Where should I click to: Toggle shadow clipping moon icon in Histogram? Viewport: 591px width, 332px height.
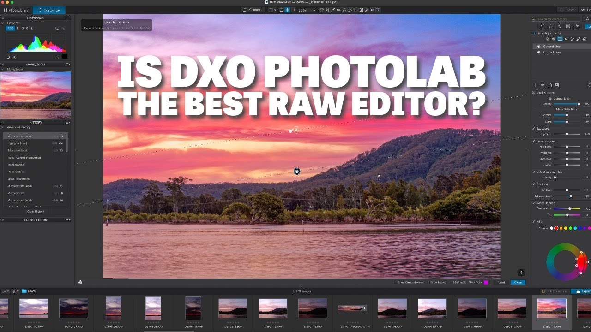[8, 57]
